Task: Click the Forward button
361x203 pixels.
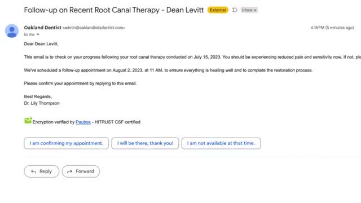Action: pyautogui.click(x=81, y=171)
